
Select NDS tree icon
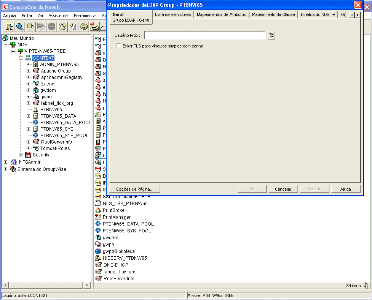click(x=13, y=44)
